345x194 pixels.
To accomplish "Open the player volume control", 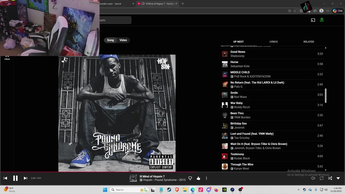I will 313,178.
